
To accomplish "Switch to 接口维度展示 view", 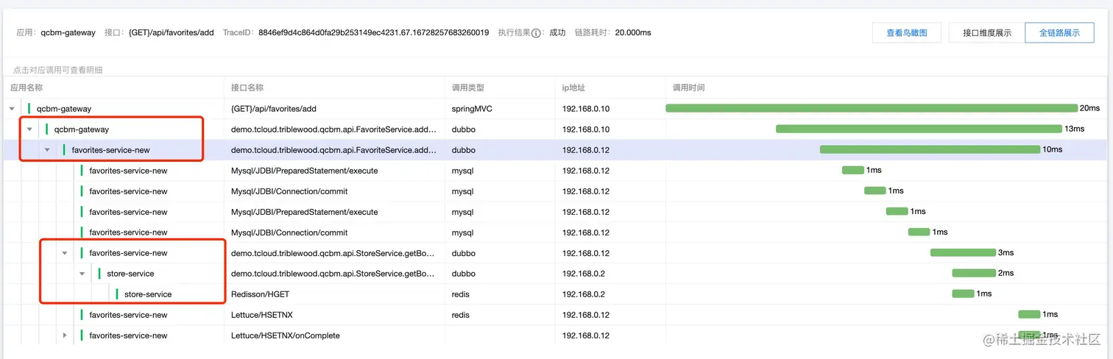I will pyautogui.click(x=987, y=33).
